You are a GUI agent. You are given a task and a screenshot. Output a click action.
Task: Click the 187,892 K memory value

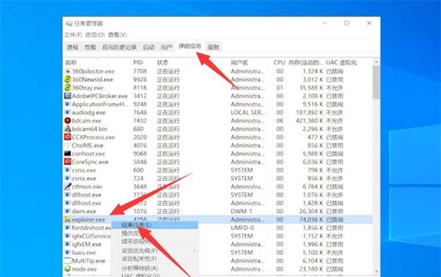click(309, 112)
